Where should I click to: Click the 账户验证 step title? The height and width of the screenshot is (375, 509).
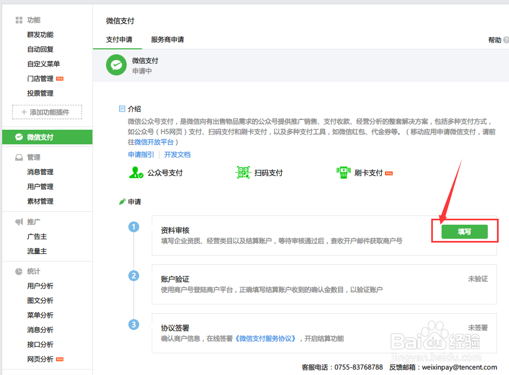[175, 279]
